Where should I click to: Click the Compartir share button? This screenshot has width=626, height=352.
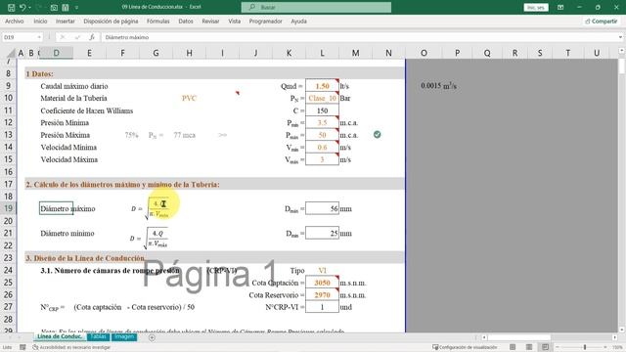tap(602, 22)
